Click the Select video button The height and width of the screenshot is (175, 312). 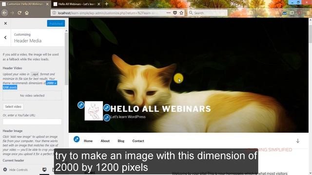pos(13,107)
